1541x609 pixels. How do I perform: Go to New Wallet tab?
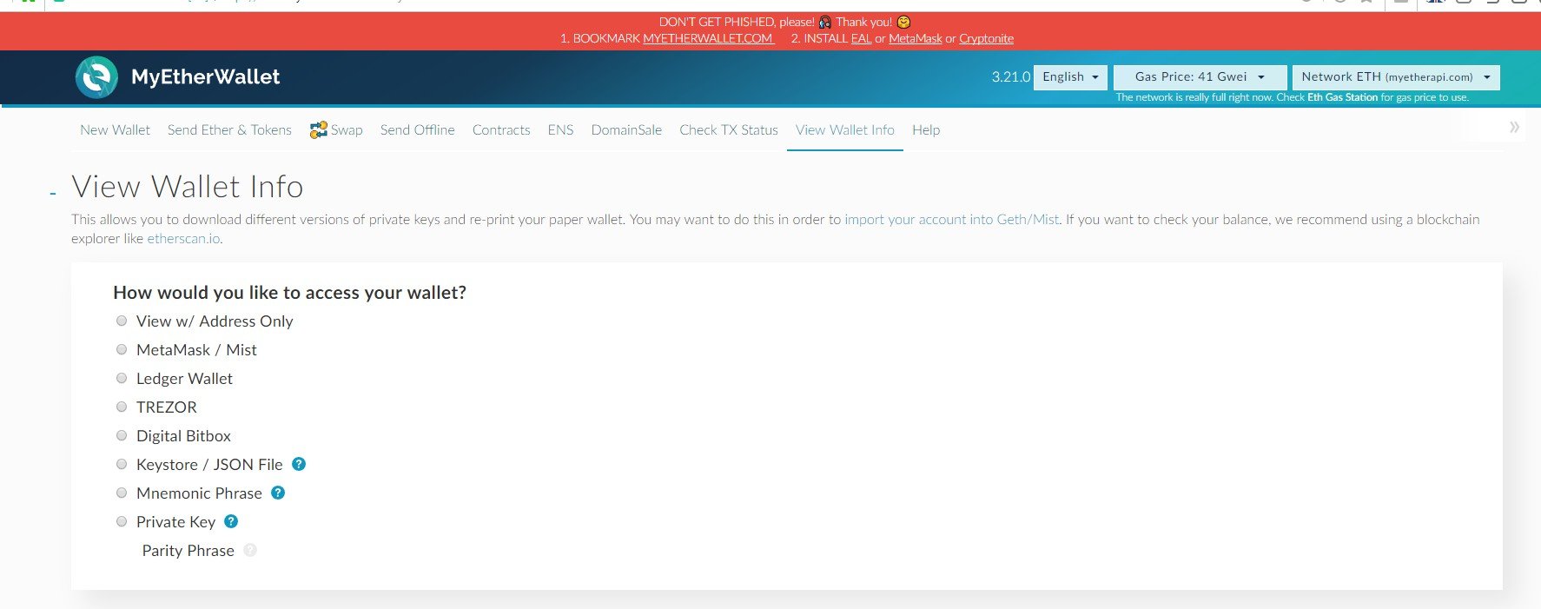pyautogui.click(x=115, y=129)
